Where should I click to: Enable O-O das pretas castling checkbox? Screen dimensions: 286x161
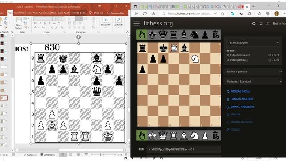coord(247,60)
